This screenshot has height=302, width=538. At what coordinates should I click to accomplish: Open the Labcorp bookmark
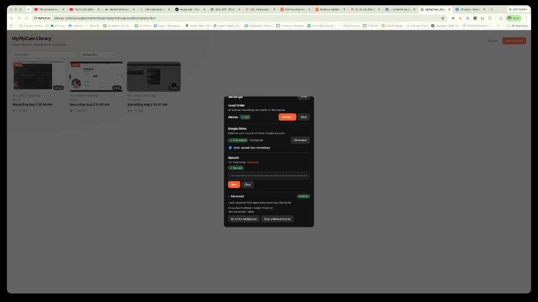click(x=76, y=26)
